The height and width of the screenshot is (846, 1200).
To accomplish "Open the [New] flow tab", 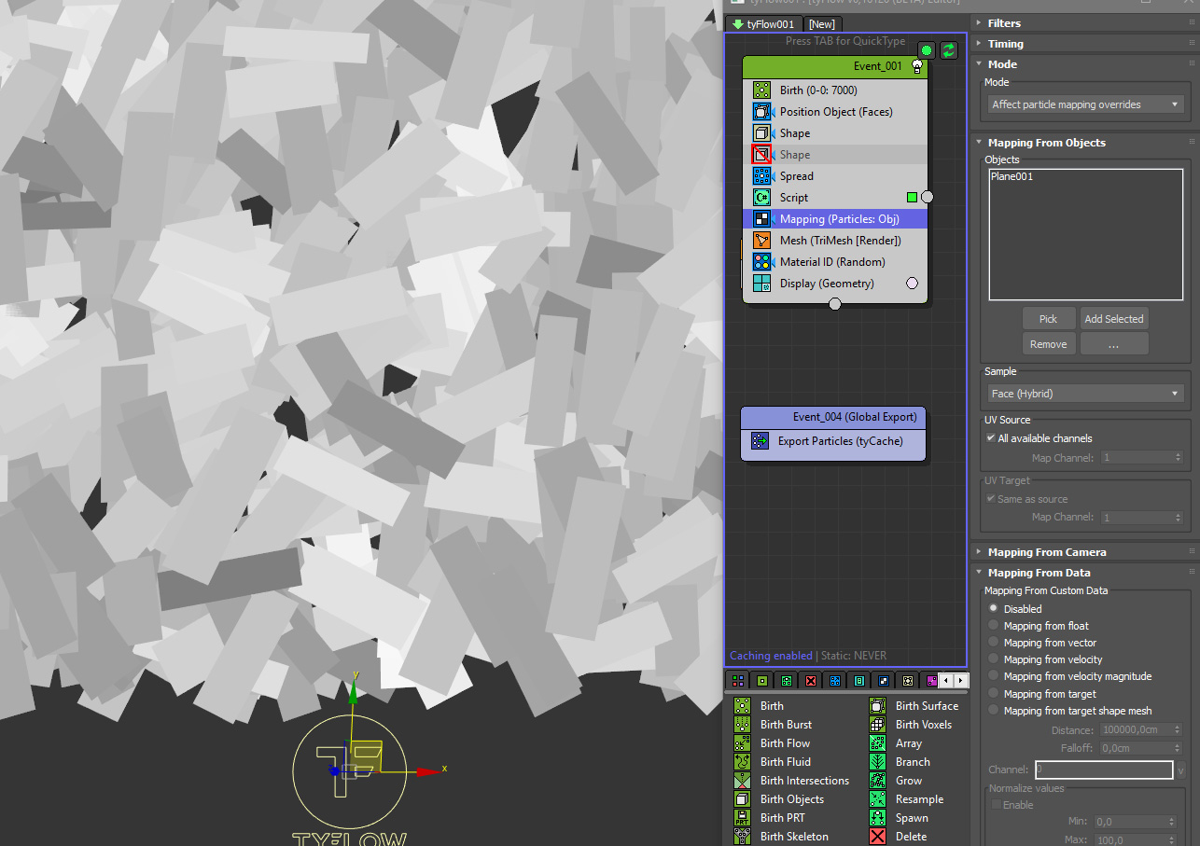I will (822, 24).
